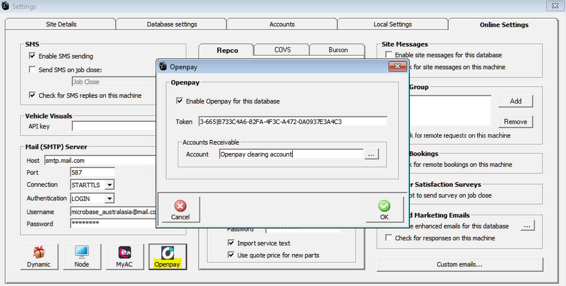Viewport: 566px width, 286px height.
Task: Toggle Check for SMS replies on this machine
Action: [x=32, y=95]
